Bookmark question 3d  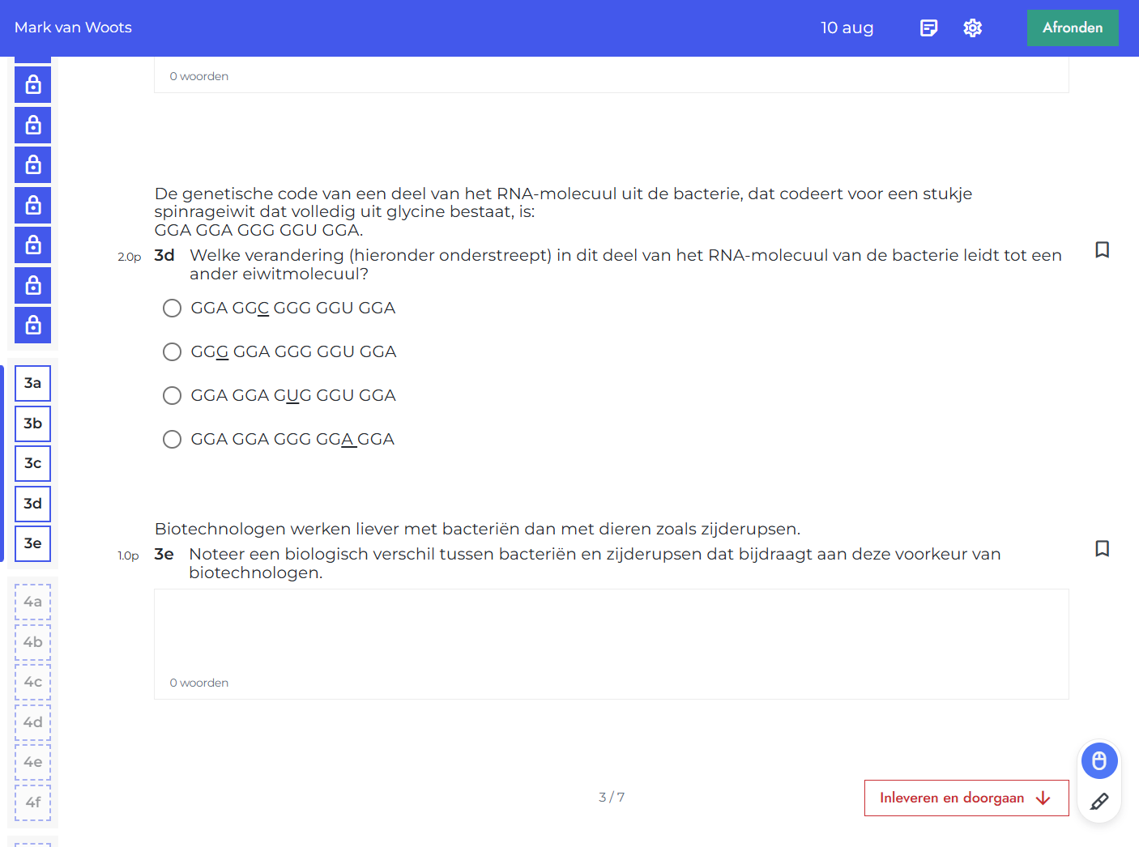coord(1102,249)
